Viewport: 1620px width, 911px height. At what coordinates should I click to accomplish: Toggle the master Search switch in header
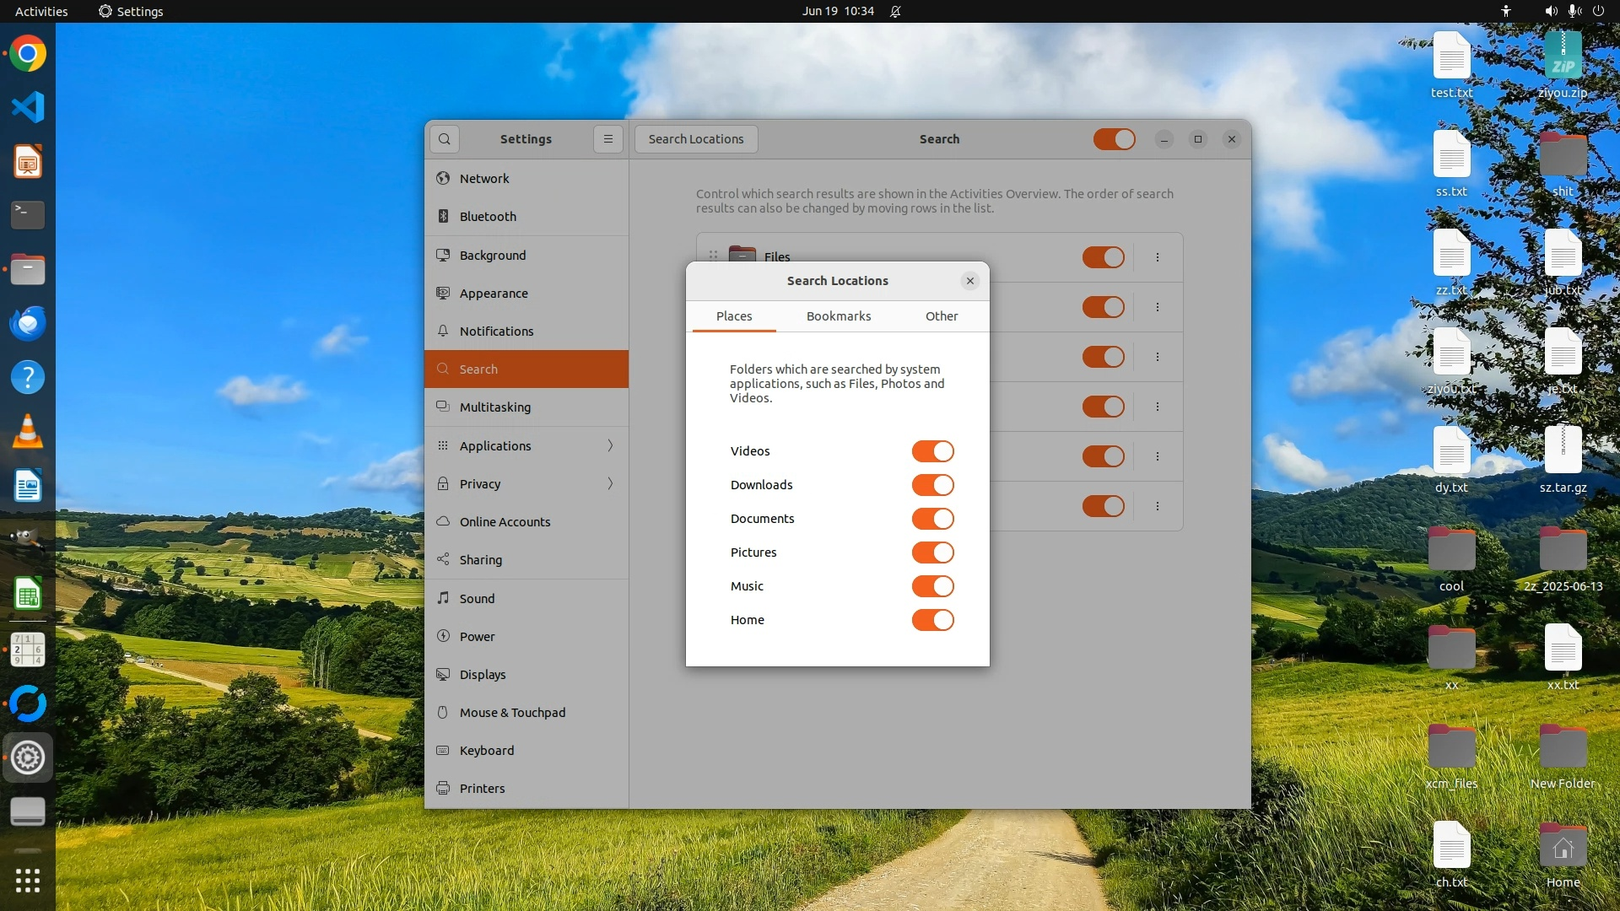1114,139
